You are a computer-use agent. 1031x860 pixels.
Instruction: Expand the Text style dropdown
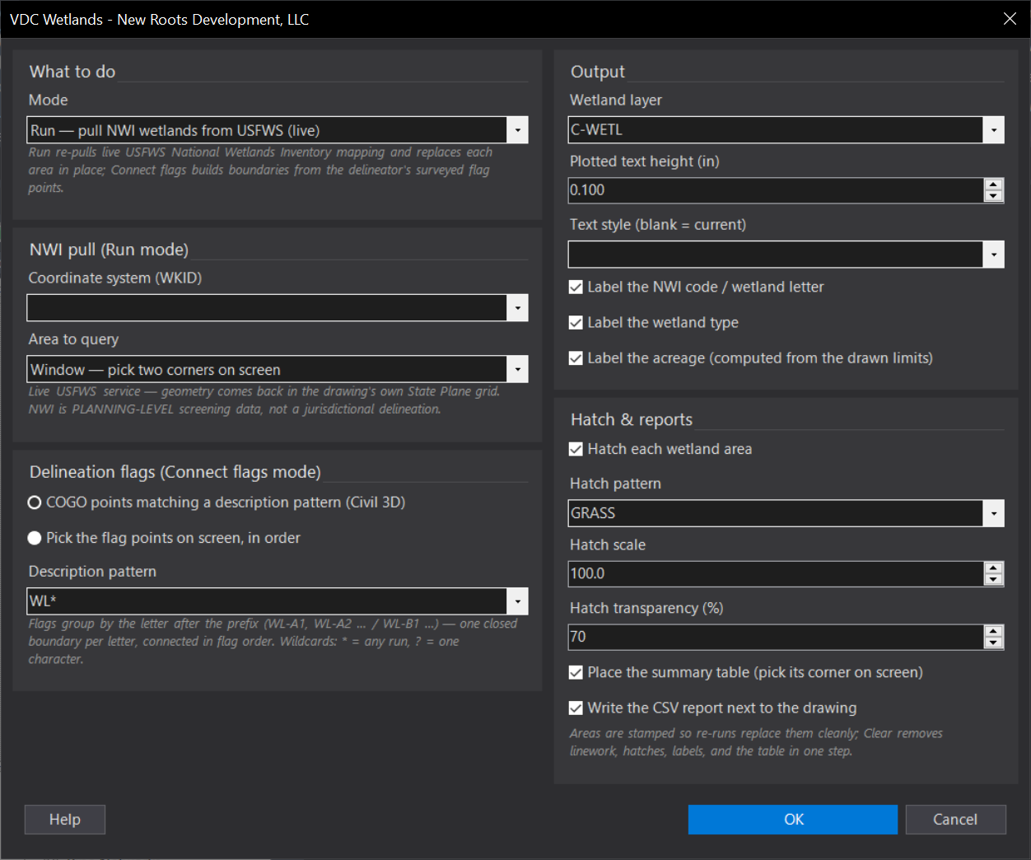[x=993, y=255]
